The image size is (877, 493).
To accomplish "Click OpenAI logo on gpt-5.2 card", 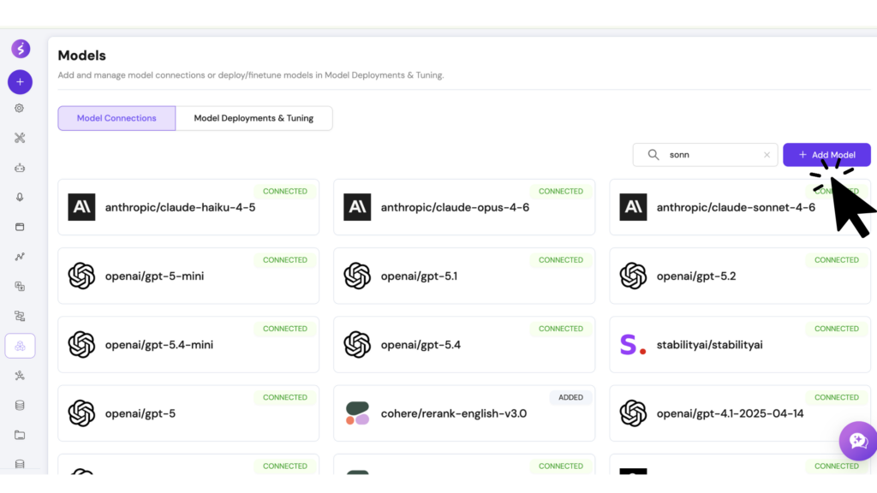I will [633, 276].
